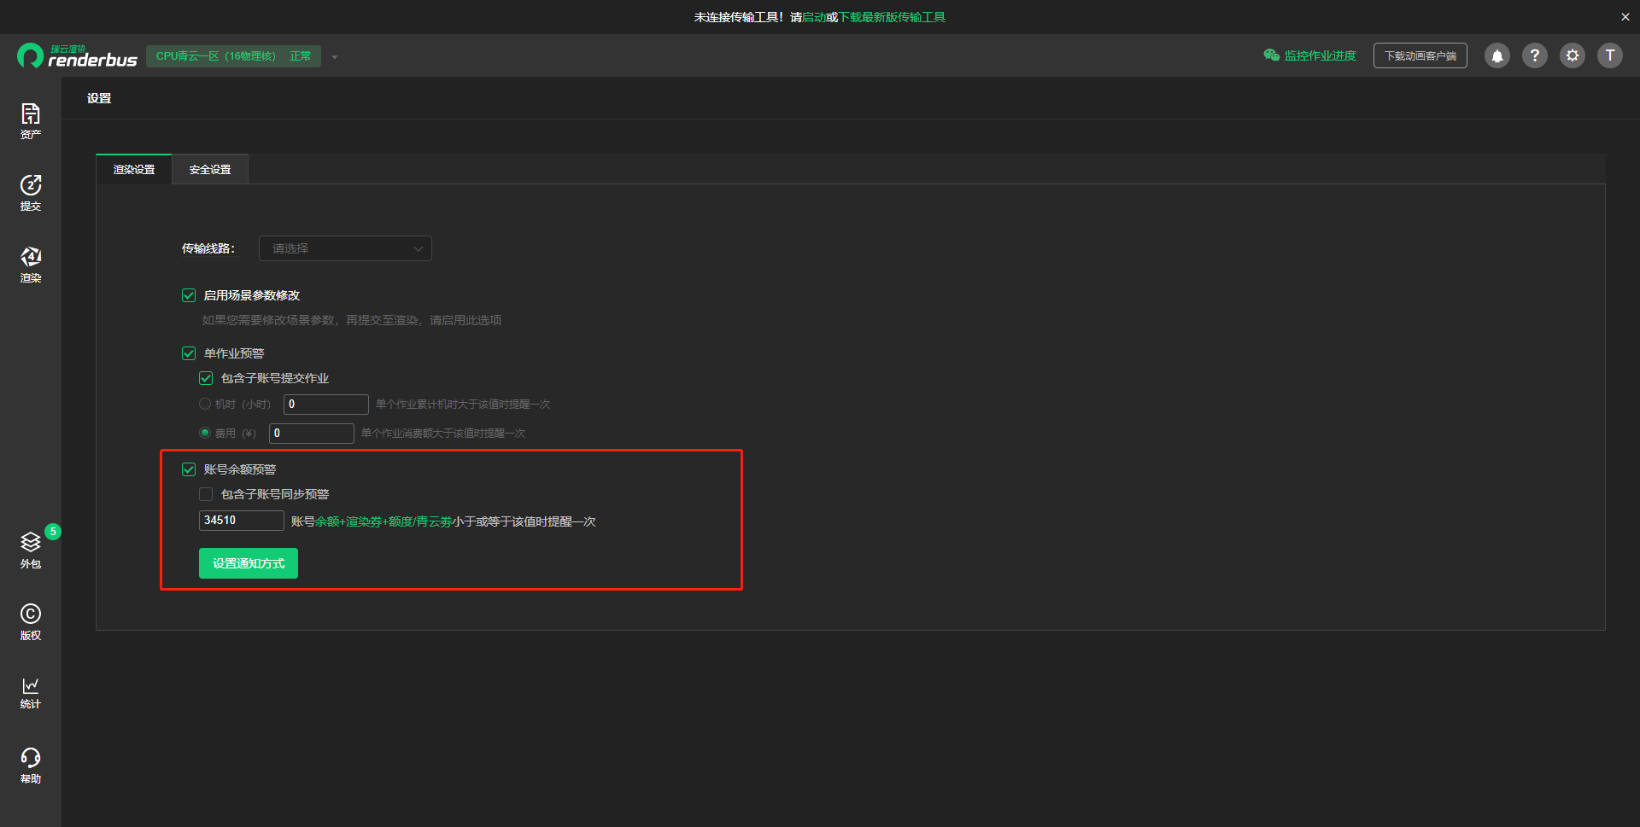The width and height of the screenshot is (1640, 827).
Task: Click the 监控作业进度 link
Action: (x=1320, y=55)
